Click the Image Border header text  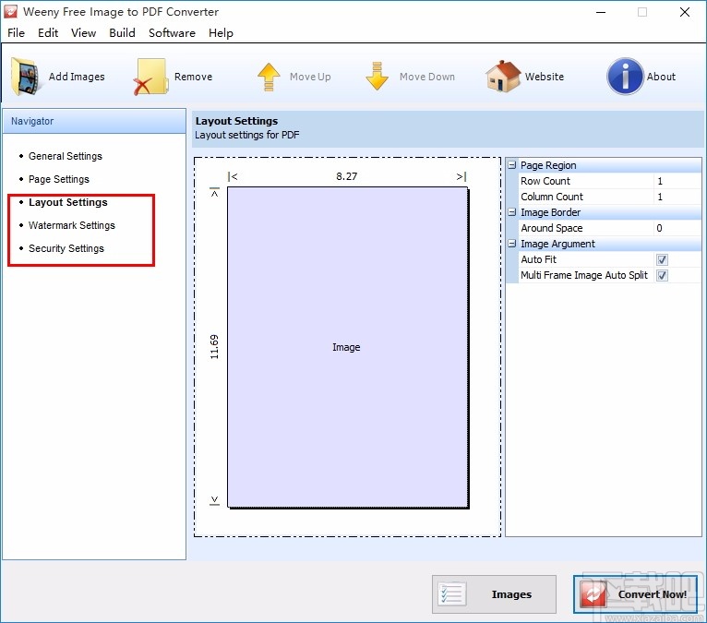click(x=550, y=212)
